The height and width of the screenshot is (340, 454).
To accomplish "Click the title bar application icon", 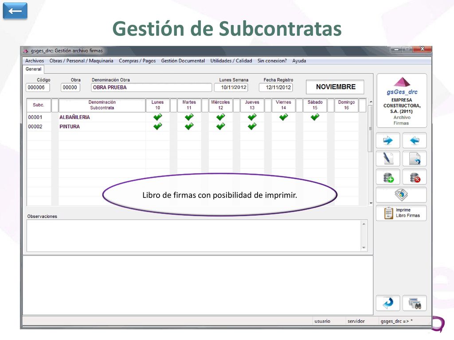I will pyautogui.click(x=26, y=51).
